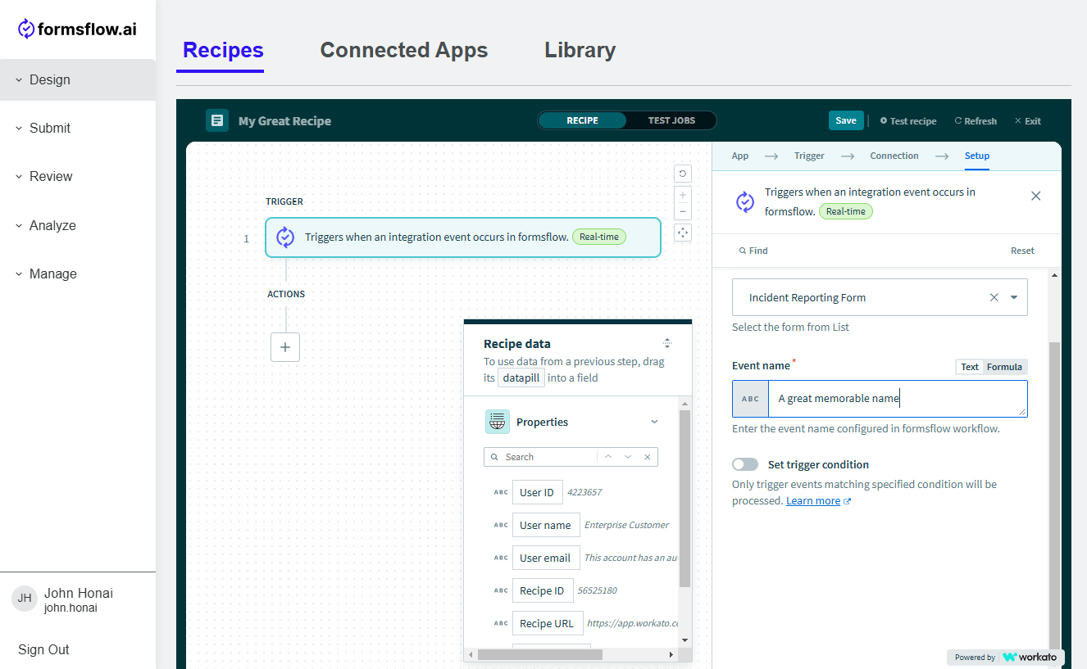Click the JH user avatar

pyautogui.click(x=25, y=599)
